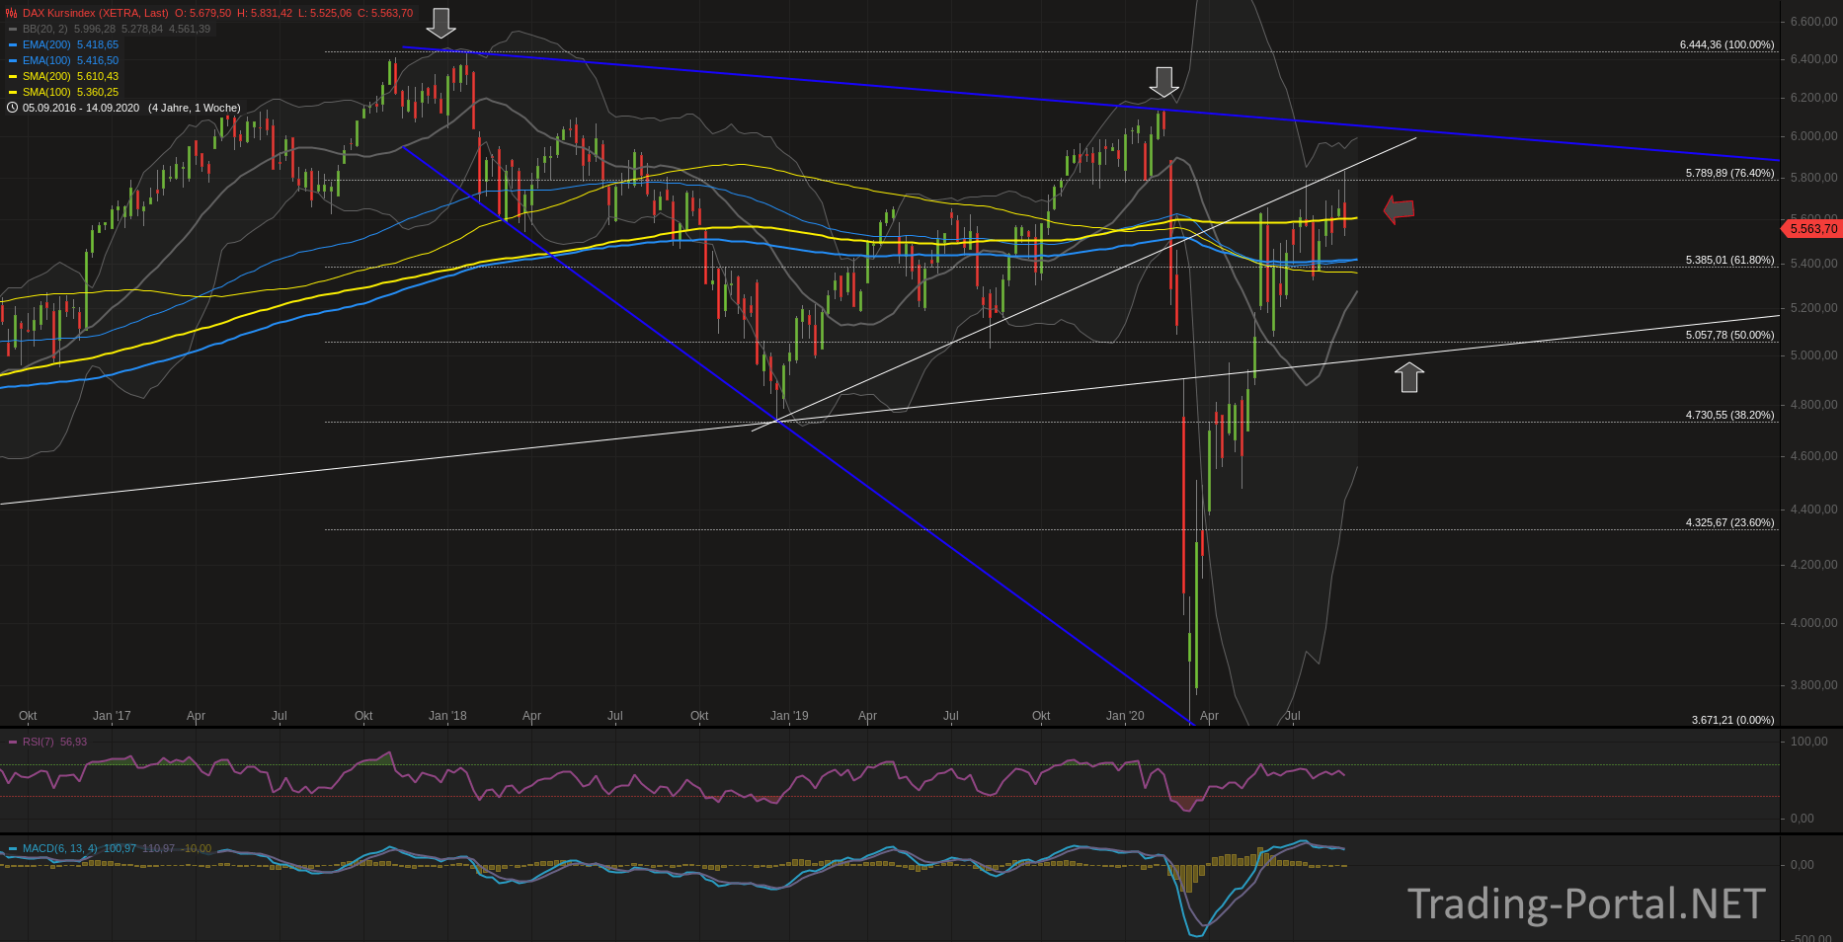
Task: Click the Fibonacci label 5.057,78 (50.00%)
Action: pyautogui.click(x=1729, y=335)
